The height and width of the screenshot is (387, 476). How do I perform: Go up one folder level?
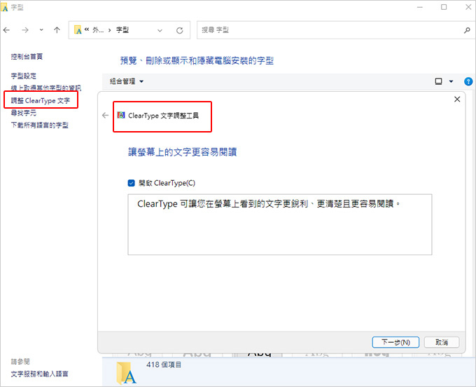(x=57, y=30)
